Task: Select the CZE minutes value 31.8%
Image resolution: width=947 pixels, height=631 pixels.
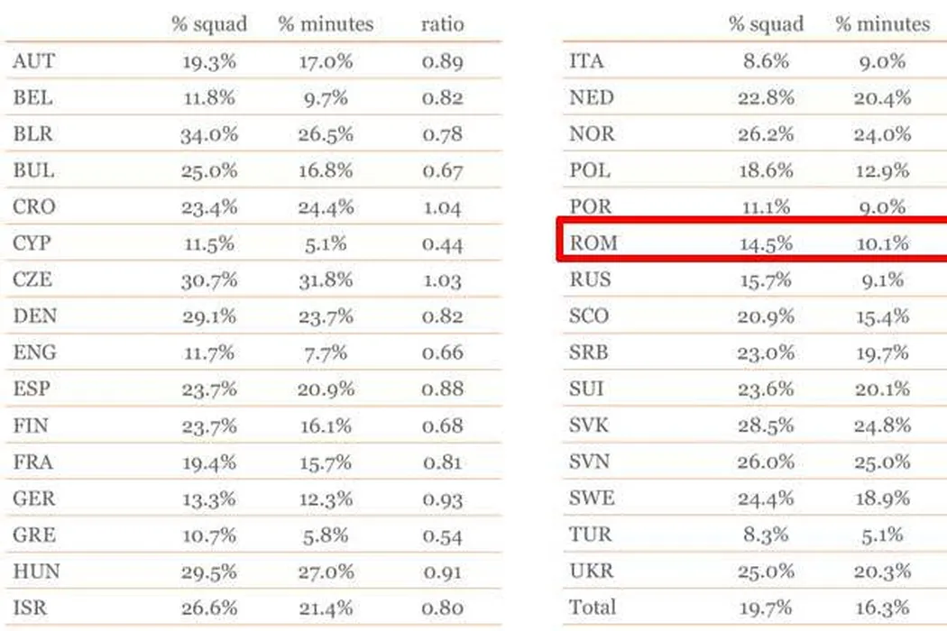Action: pyautogui.click(x=326, y=279)
